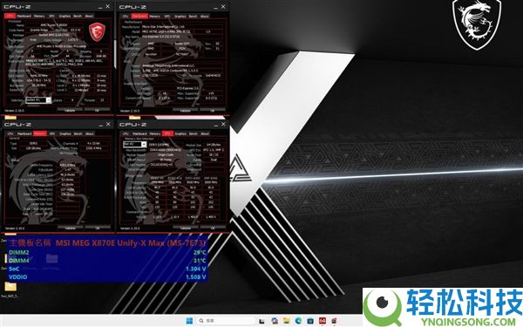Click OK in the SPD-tab window
This screenshot has width=523, height=327.
[213, 228]
